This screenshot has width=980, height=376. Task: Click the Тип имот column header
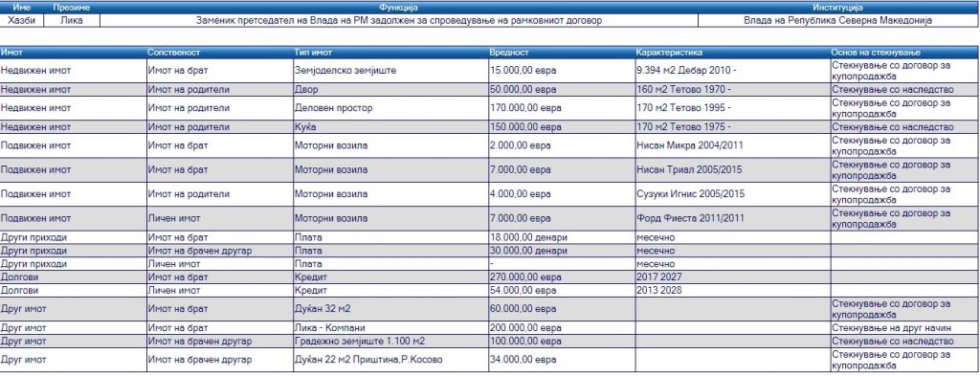(x=390, y=53)
